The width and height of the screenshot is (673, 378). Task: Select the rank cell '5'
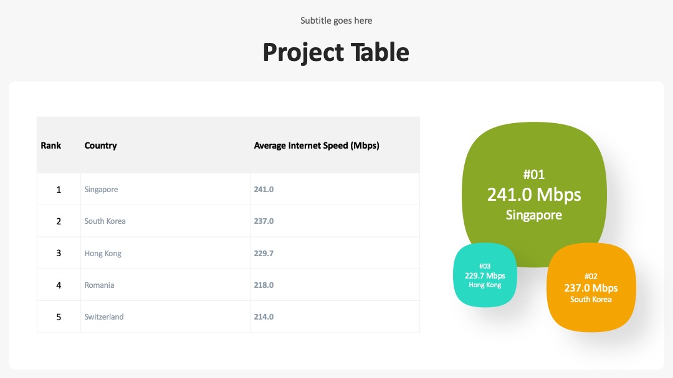click(59, 317)
